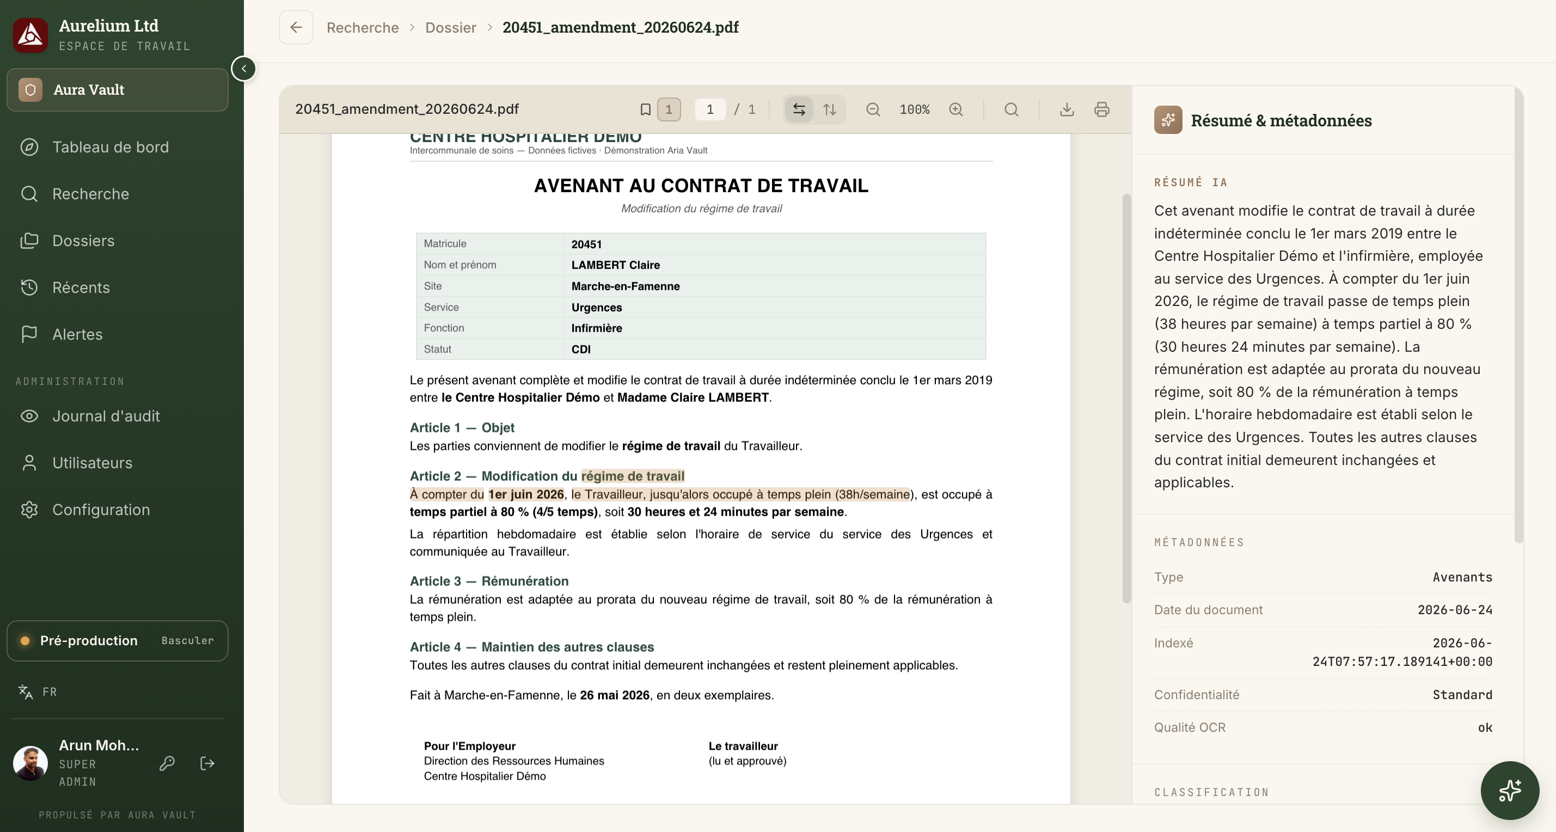Screen dimensions: 1556x832
Task: Click the Arun Moh... user avatar
Action: [30, 763]
